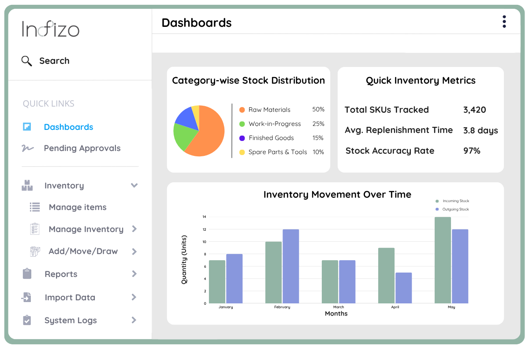Select the Pending Approvals signature icon
This screenshot has height=347, width=529.
coord(27,148)
